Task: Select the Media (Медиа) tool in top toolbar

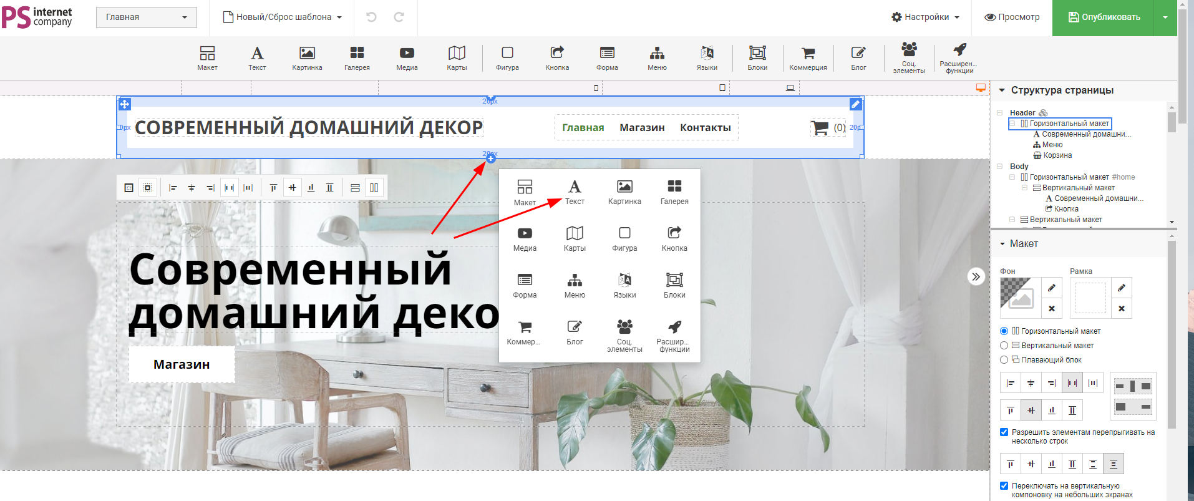Action: pos(407,57)
